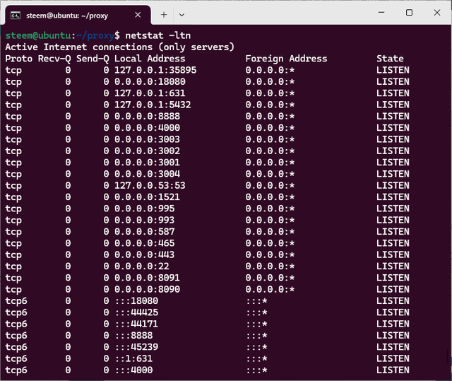This screenshot has height=381, width=452.
Task: Click tcp6 address :::8888
Action: pos(133,336)
